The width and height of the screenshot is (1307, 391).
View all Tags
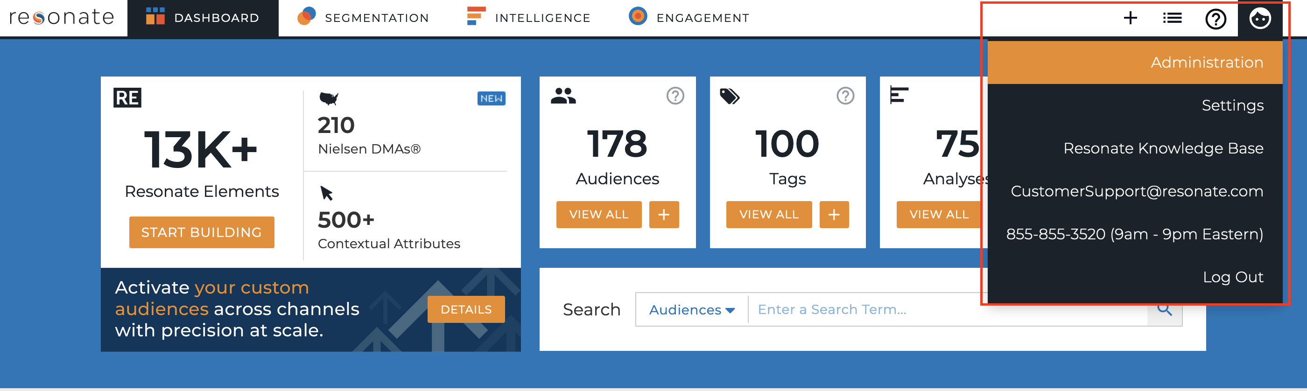(769, 215)
